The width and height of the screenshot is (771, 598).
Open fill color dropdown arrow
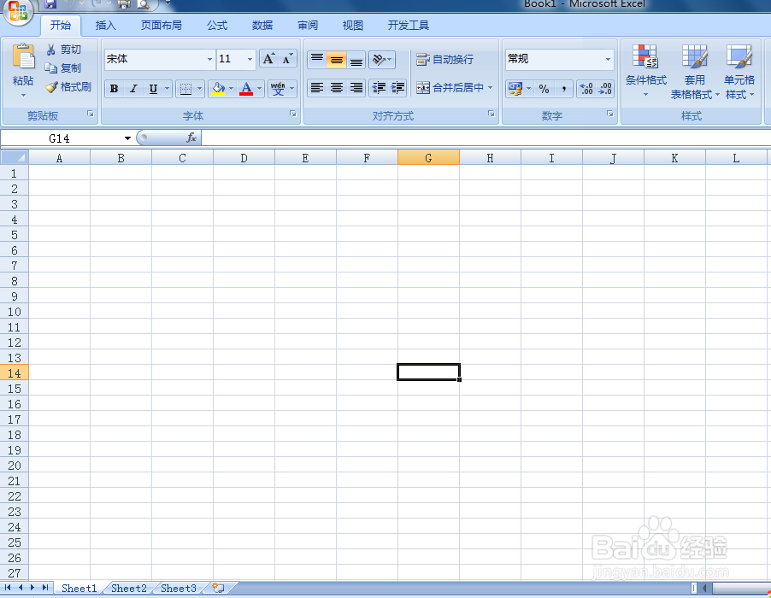231,89
